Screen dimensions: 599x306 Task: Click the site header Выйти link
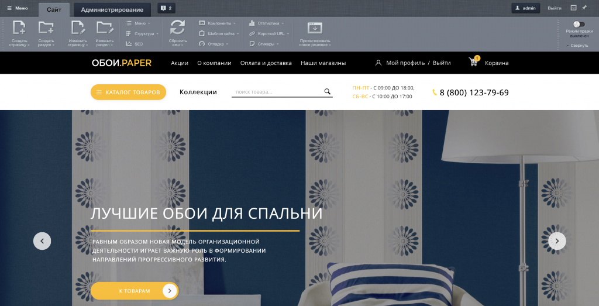(442, 63)
